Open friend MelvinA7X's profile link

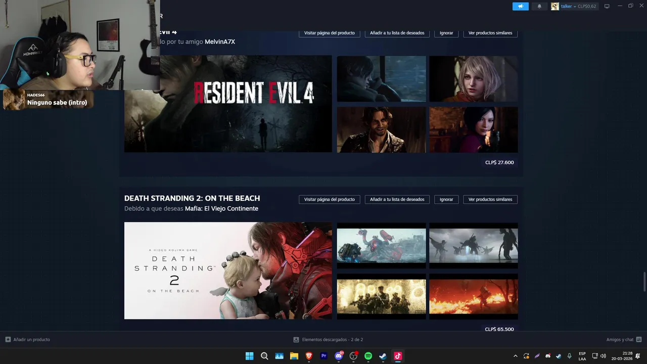pyautogui.click(x=220, y=42)
